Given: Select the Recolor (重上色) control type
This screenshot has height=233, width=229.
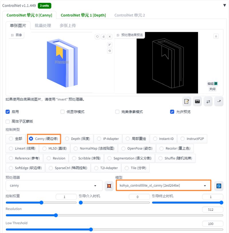Looking at the screenshot, I should (x=175, y=149).
